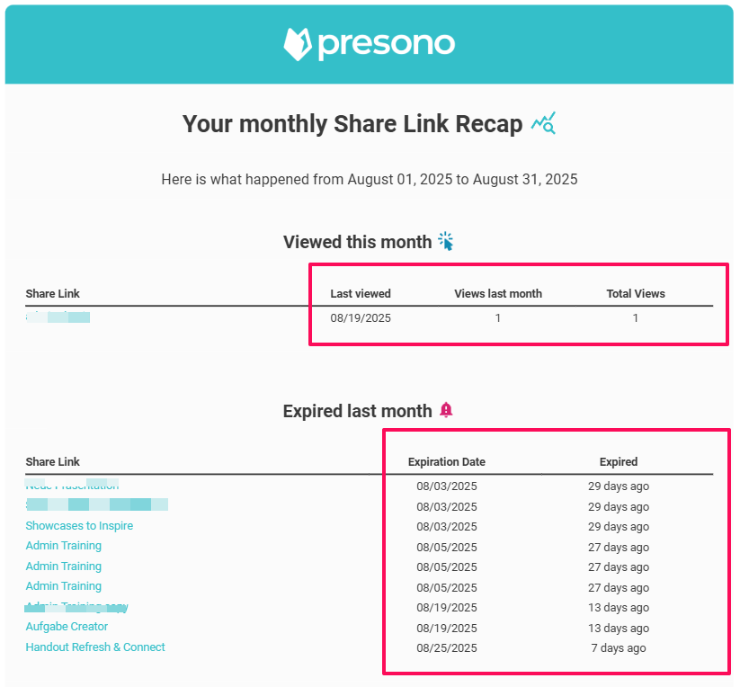
Task: Open the Handout Refresh & Connect link
Action: coord(95,647)
